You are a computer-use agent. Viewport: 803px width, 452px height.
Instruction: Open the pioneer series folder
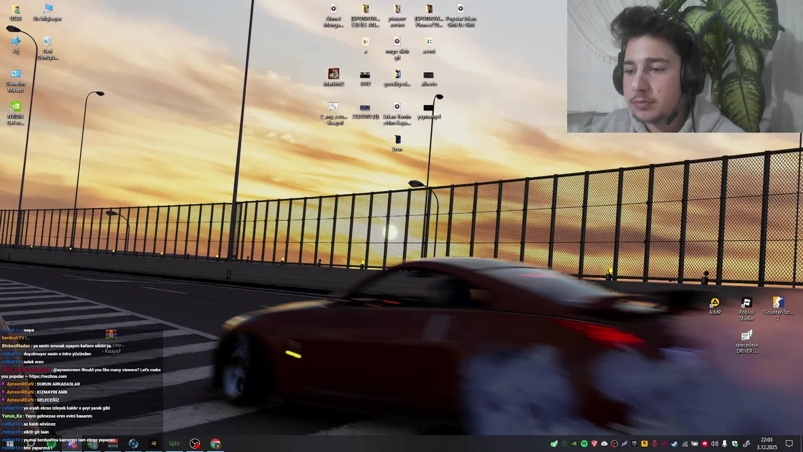coord(397,16)
